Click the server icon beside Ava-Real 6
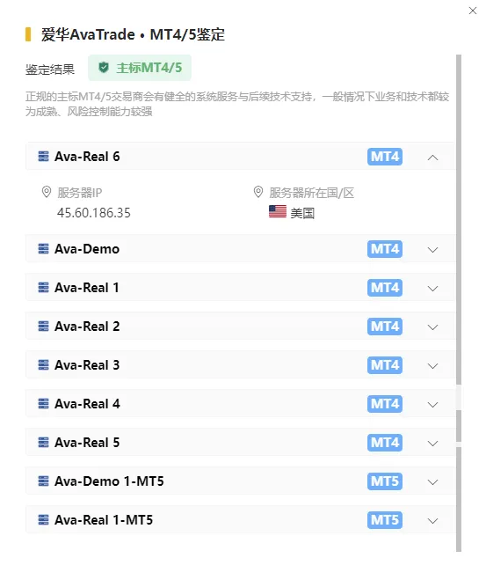The height and width of the screenshot is (580, 486). (x=43, y=157)
